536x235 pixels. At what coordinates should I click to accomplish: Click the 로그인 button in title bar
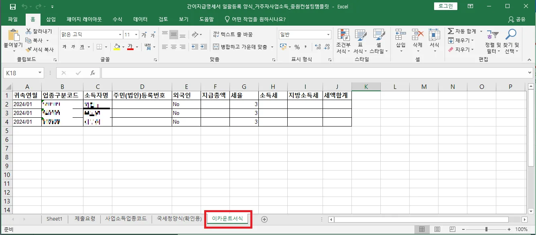pyautogui.click(x=446, y=6)
